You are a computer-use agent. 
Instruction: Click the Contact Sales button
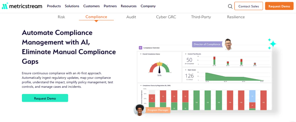(x=248, y=6)
